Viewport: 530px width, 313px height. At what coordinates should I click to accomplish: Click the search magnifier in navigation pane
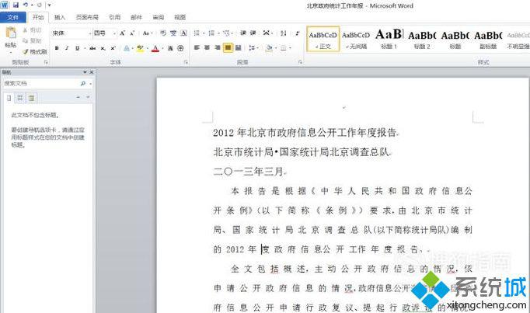click(x=83, y=83)
